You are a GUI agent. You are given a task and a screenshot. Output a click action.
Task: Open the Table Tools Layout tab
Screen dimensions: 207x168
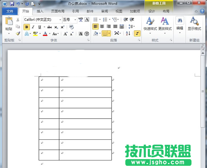[x=166, y=11]
